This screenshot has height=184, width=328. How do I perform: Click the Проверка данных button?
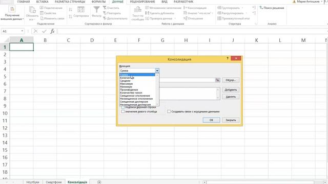coord(159,18)
